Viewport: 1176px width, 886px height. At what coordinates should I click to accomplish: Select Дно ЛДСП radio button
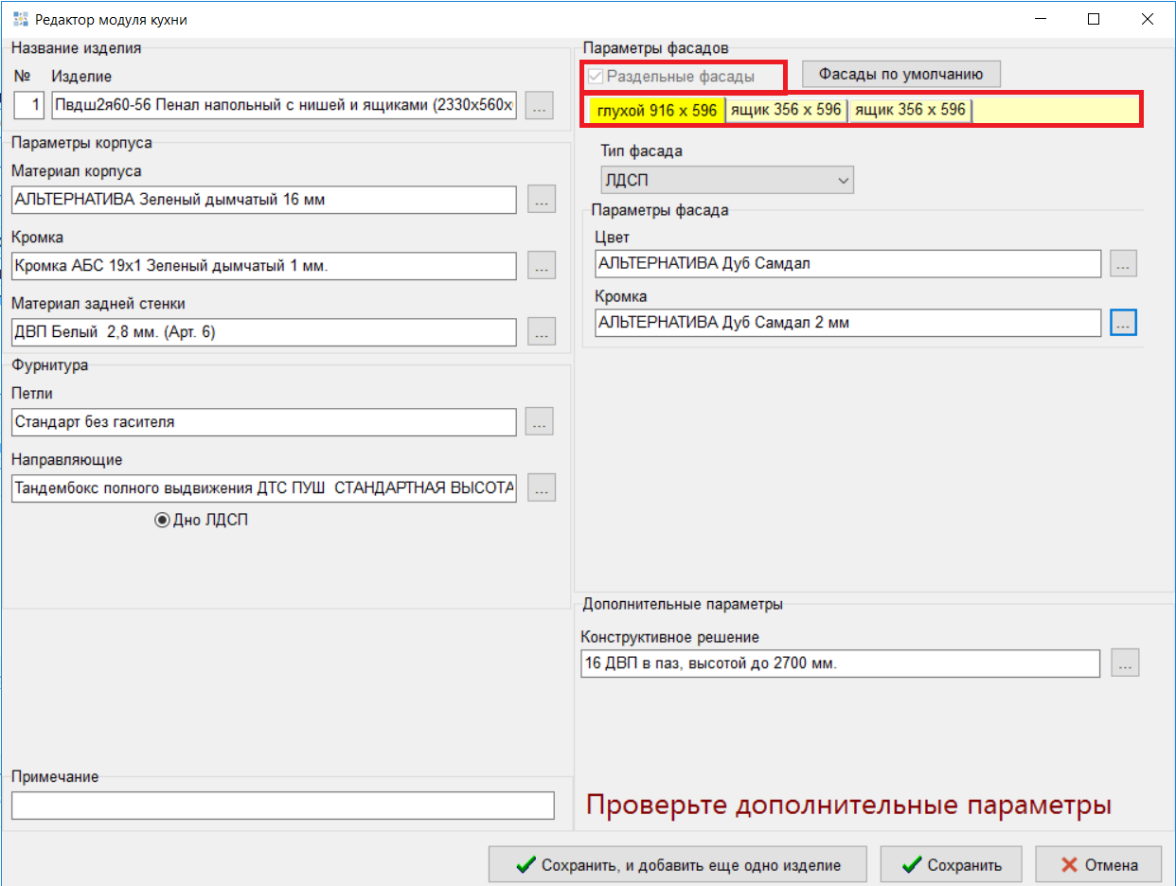click(162, 520)
